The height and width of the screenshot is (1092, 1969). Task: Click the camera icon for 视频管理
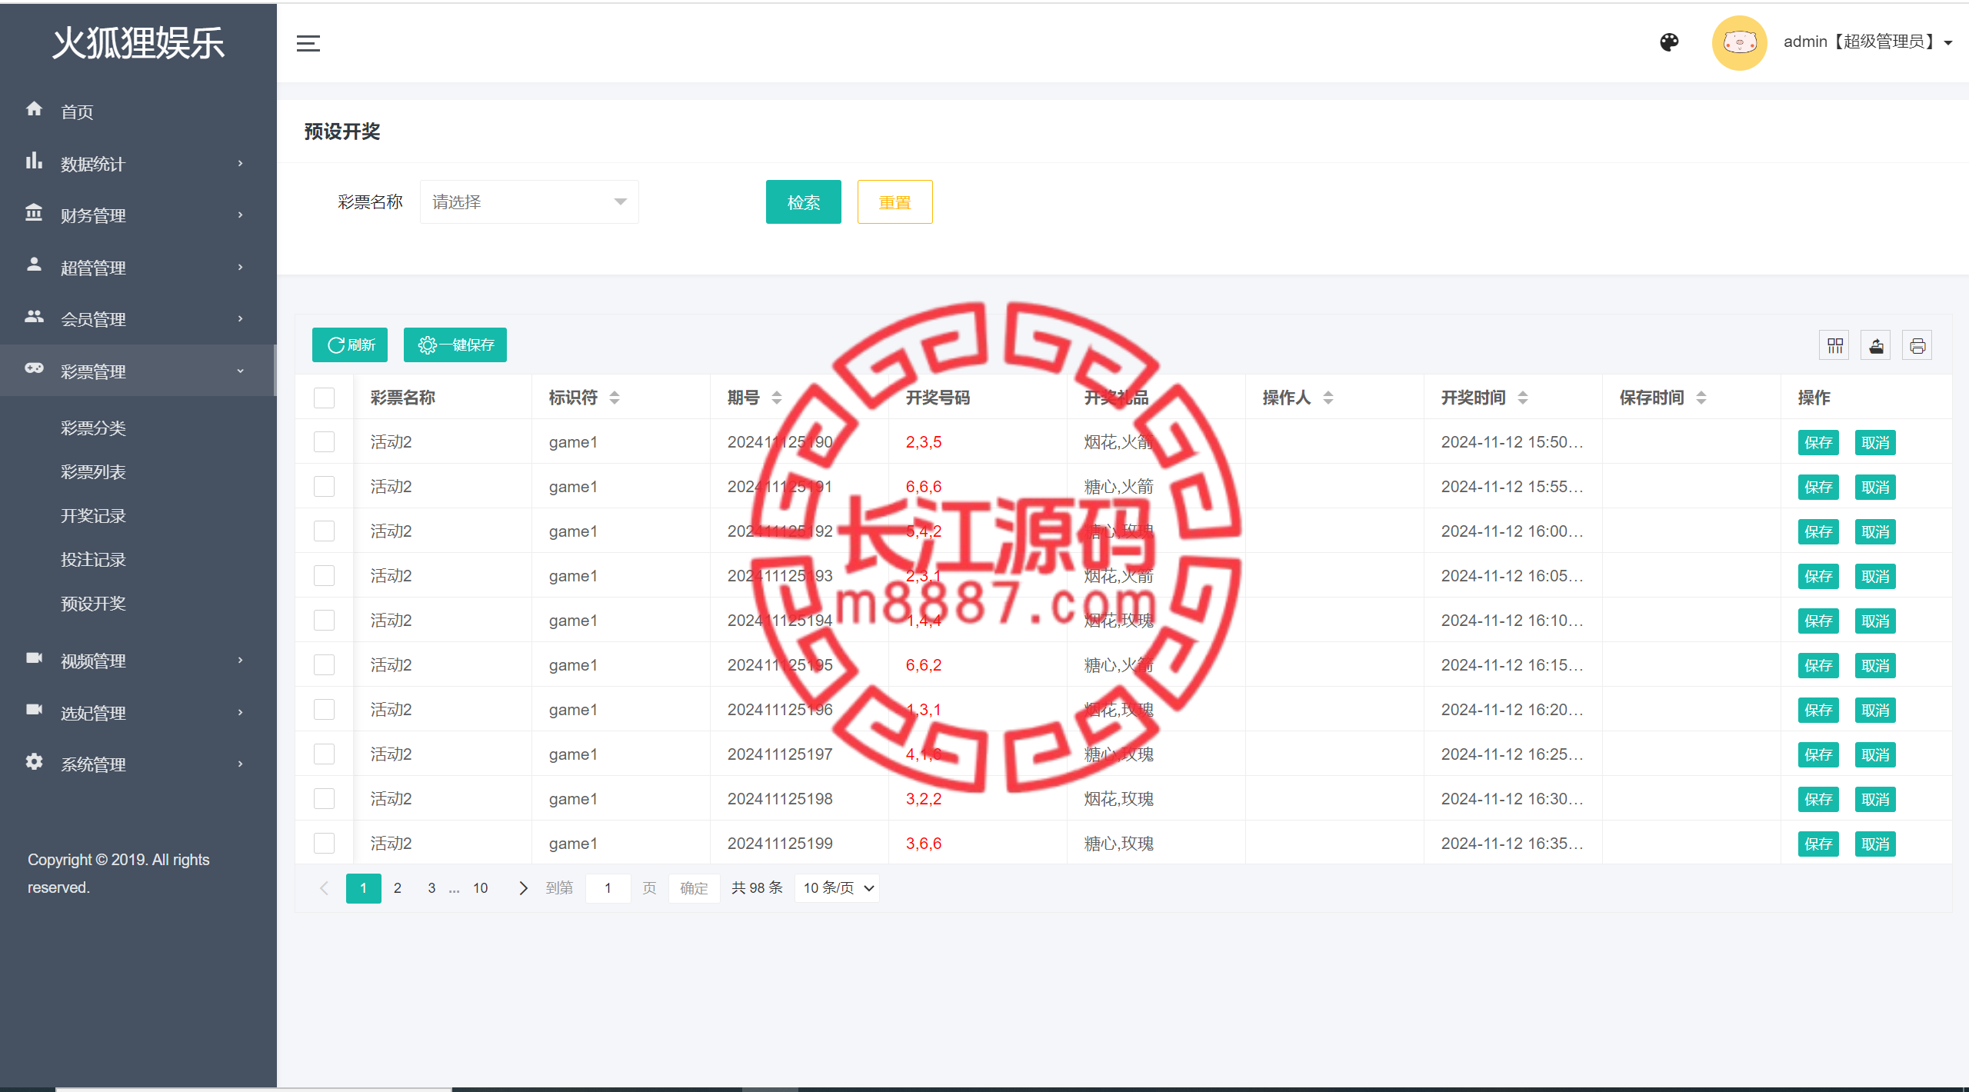tap(34, 658)
